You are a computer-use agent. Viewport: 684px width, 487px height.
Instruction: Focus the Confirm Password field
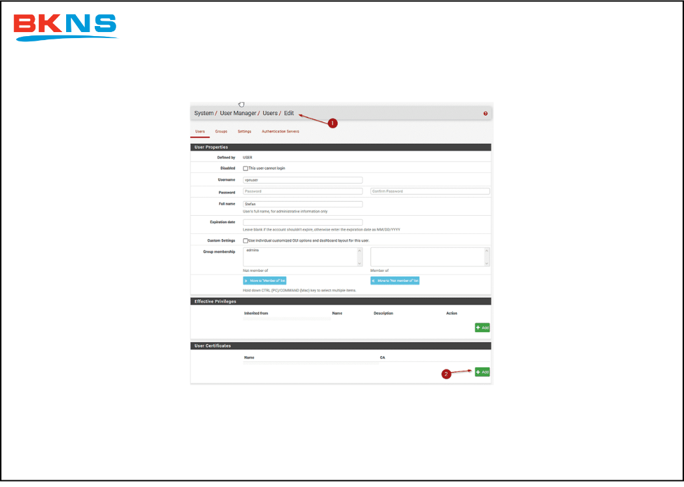click(x=430, y=191)
